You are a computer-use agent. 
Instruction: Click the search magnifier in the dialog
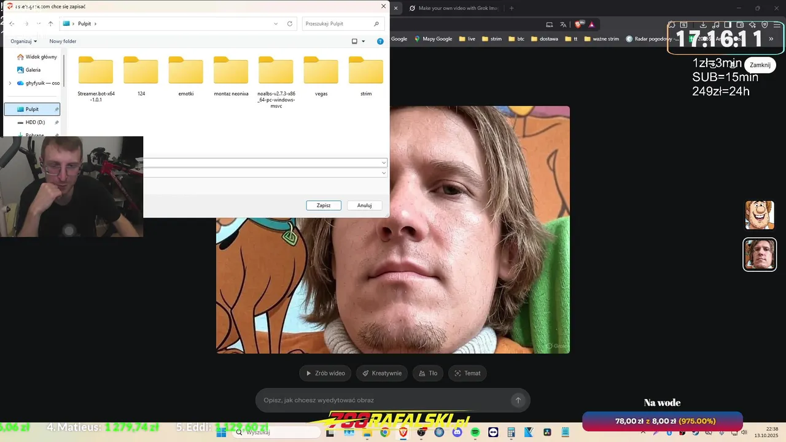coord(376,23)
